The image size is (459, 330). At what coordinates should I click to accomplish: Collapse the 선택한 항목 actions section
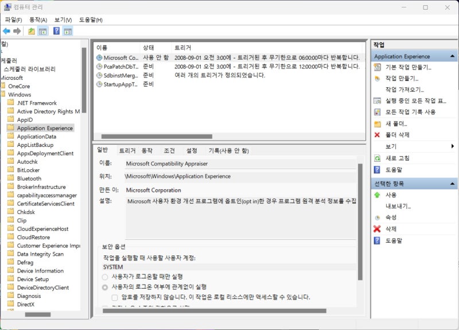pos(452,184)
